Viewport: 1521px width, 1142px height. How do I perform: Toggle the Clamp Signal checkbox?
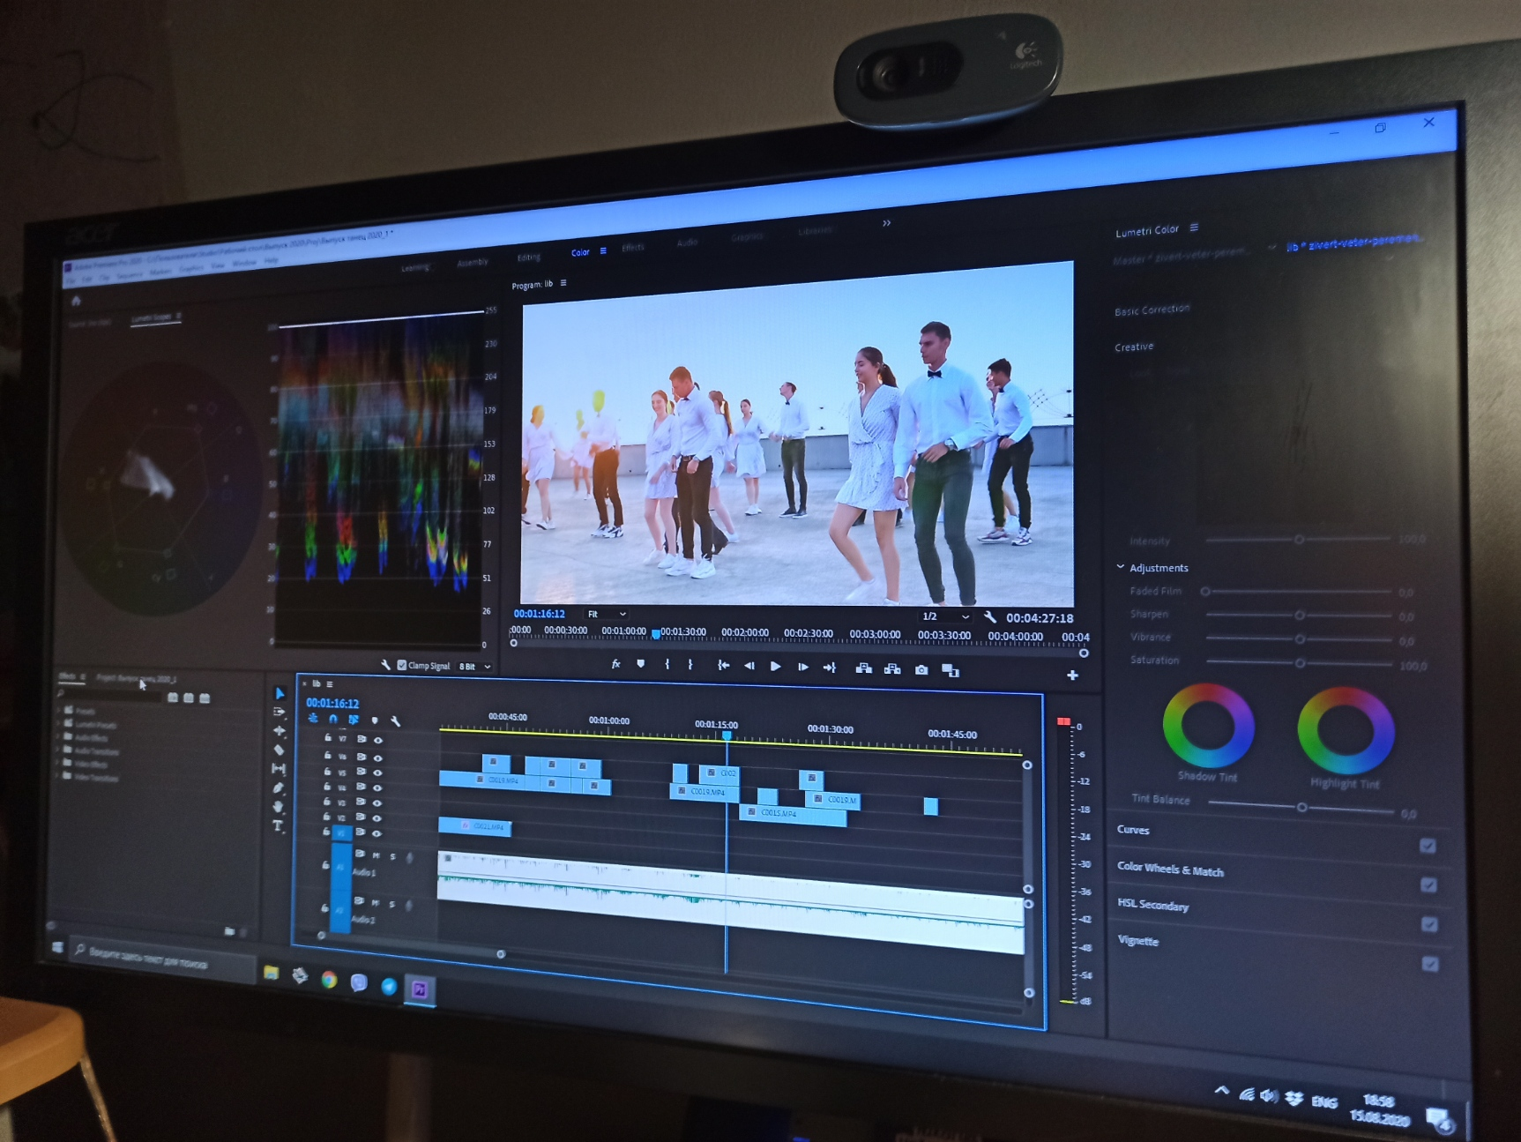[402, 665]
